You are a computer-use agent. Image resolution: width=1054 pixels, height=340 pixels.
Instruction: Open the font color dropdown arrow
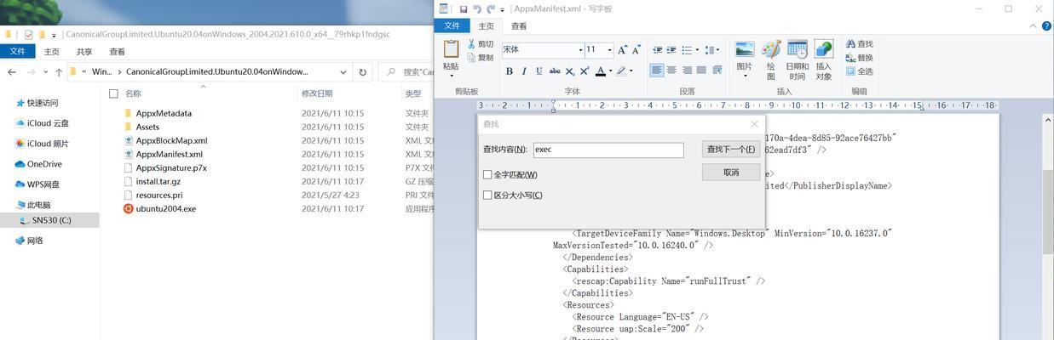point(611,71)
